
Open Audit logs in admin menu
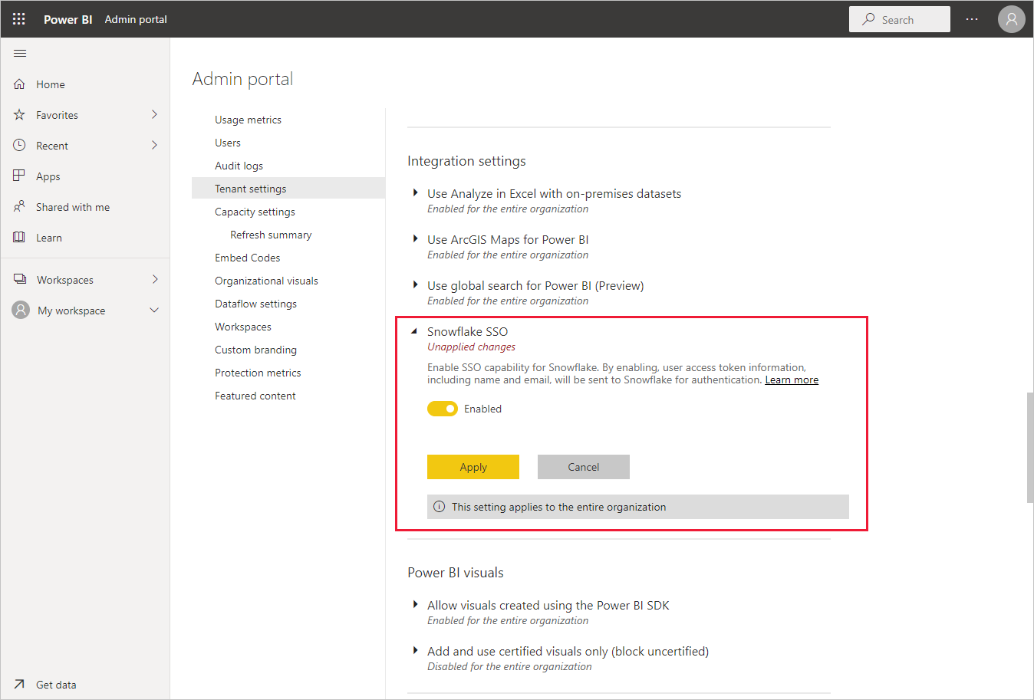coord(239,166)
